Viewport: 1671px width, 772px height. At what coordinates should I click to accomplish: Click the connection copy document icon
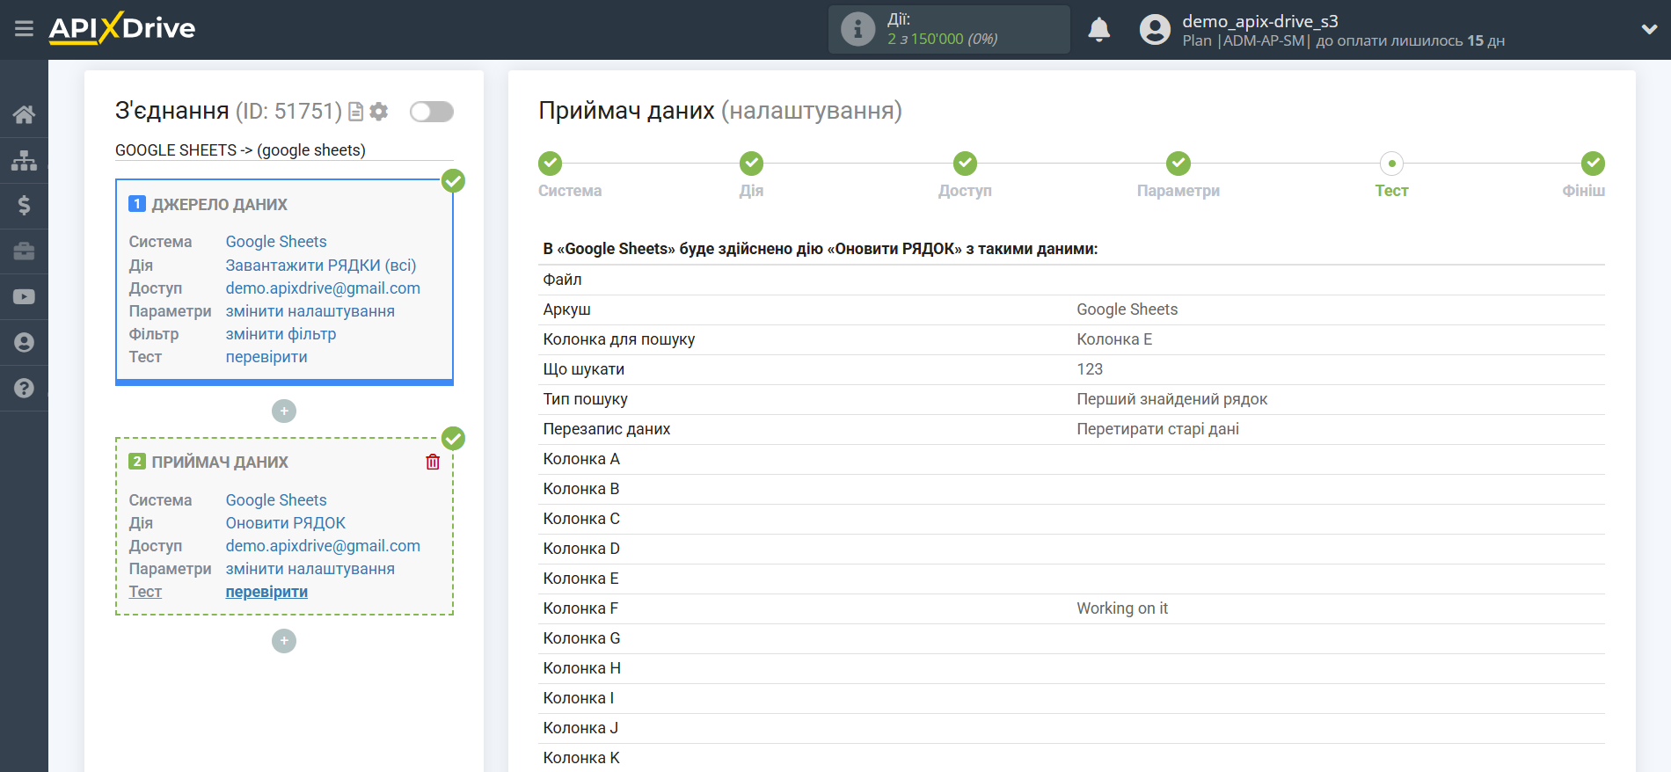click(x=355, y=112)
